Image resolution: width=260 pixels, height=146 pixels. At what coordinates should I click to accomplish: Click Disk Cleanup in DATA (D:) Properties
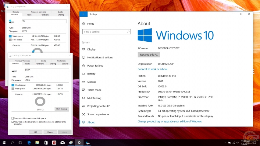pyautogui.click(x=62, y=109)
